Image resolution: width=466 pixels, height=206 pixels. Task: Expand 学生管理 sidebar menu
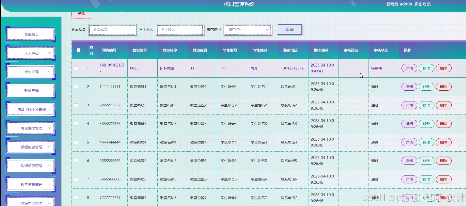(31, 72)
